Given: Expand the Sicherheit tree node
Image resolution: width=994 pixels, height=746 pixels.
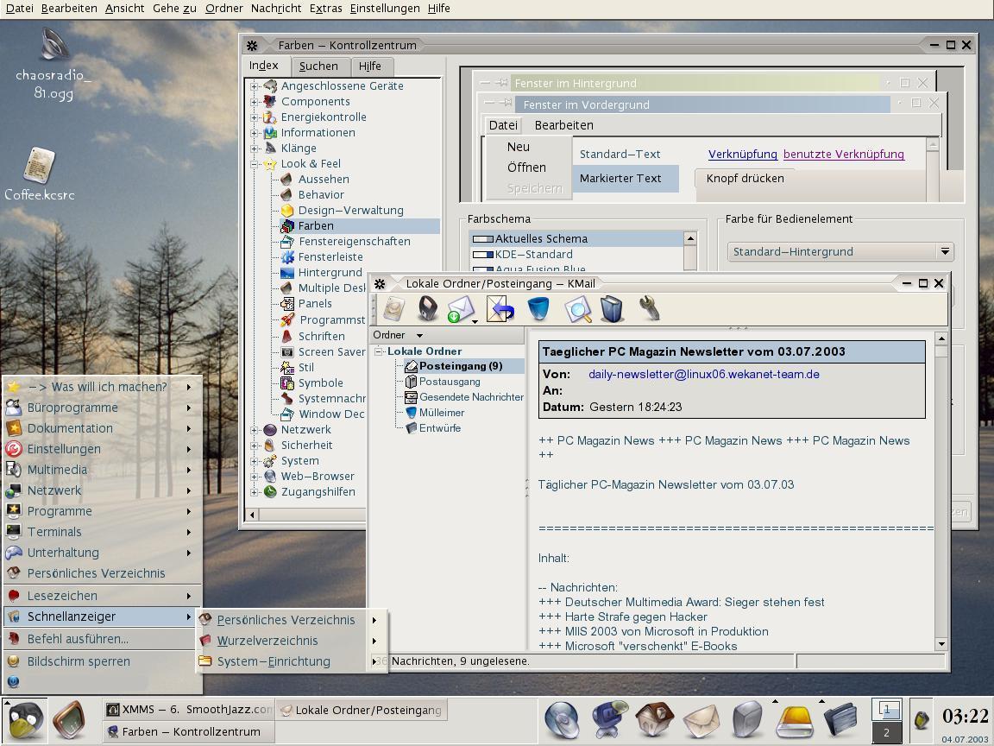Looking at the screenshot, I should (255, 446).
